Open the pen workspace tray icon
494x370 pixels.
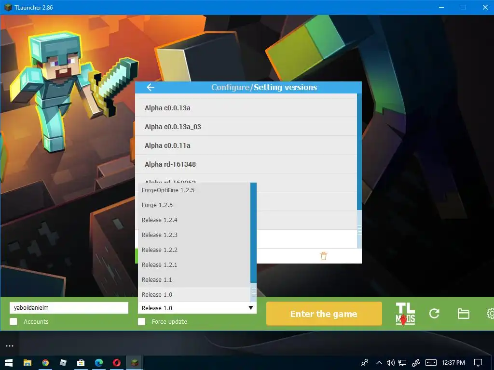[x=416, y=363]
